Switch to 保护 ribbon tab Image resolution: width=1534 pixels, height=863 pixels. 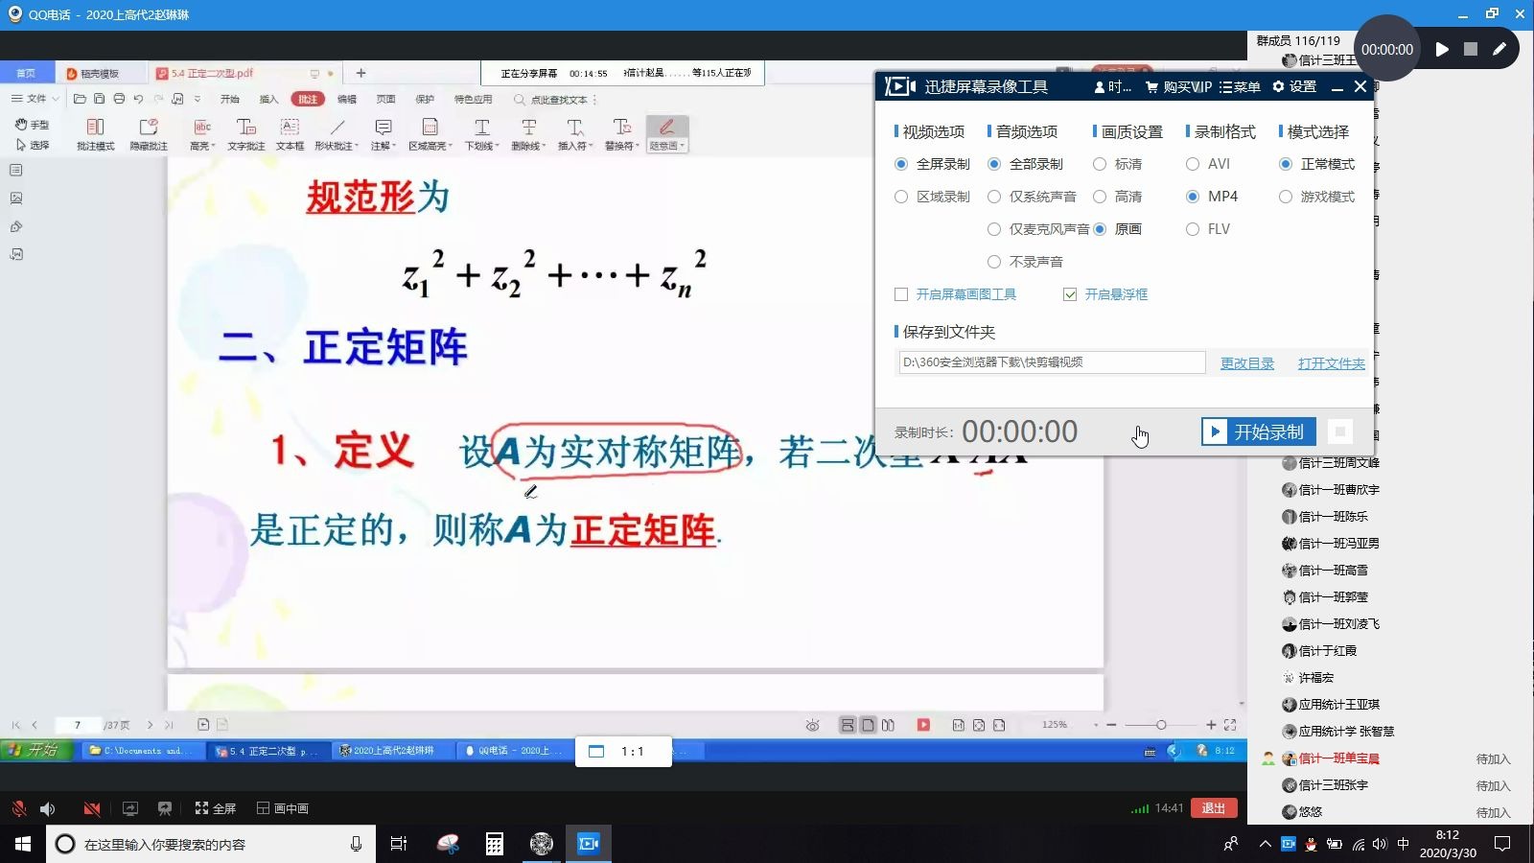(425, 99)
